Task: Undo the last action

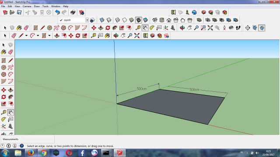Action: pos(57,12)
